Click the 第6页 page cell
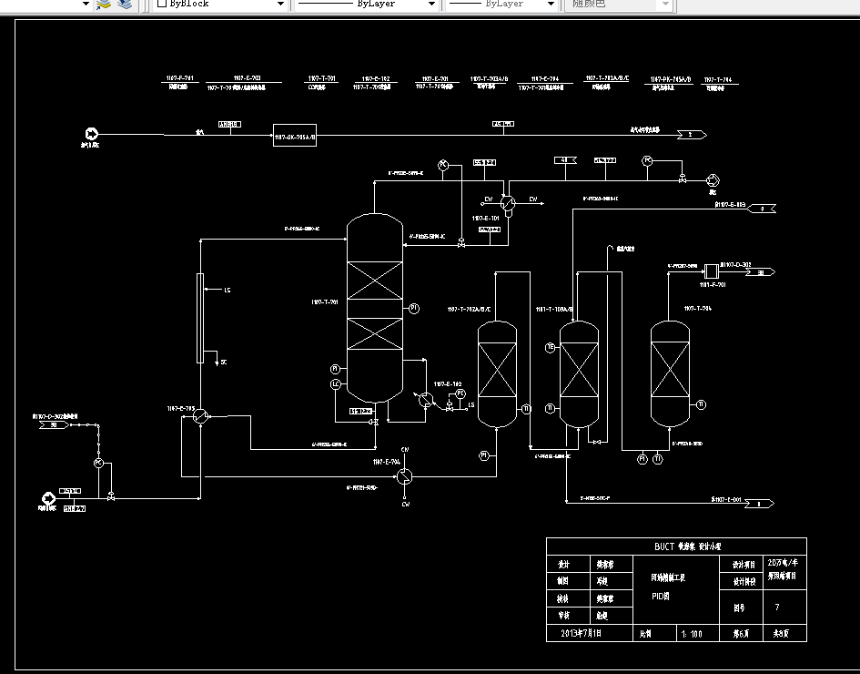860x674 pixels. tap(742, 634)
